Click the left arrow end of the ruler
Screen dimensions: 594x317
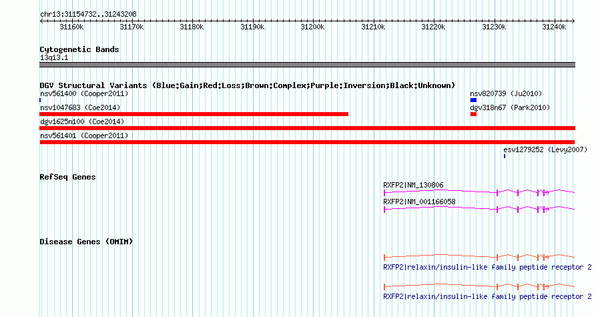(41, 21)
